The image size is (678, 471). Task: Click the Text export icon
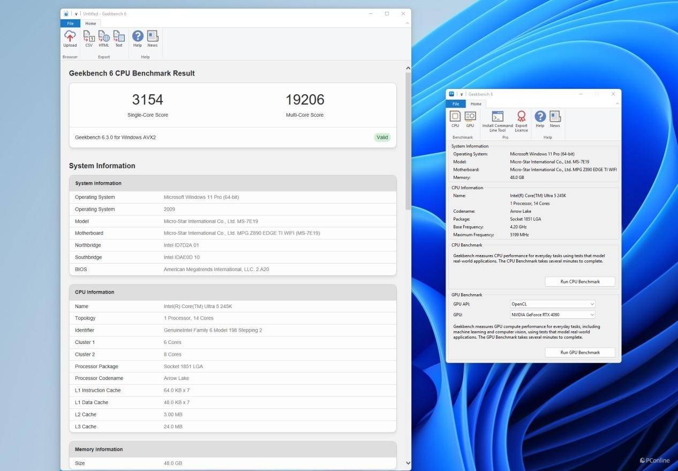point(119,38)
